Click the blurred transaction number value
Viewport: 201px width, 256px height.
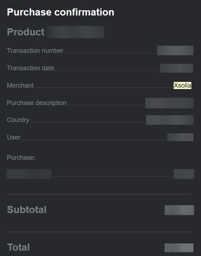point(175,50)
